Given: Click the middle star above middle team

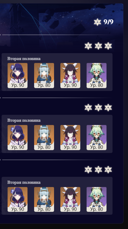Looking at the screenshot, I should coord(98,108).
